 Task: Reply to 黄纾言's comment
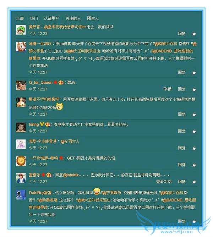[x=182, y=34]
